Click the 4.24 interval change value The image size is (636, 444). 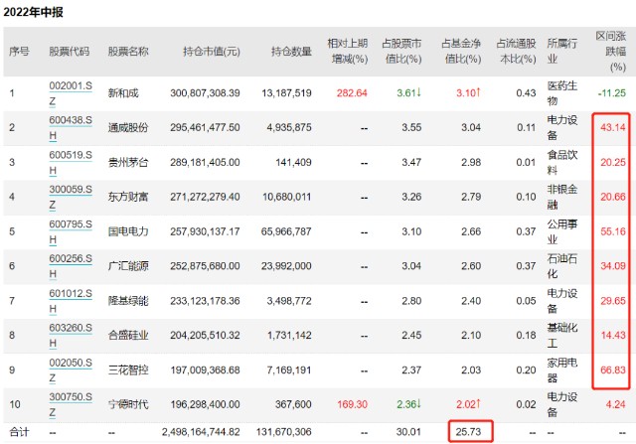pyautogui.click(x=616, y=404)
